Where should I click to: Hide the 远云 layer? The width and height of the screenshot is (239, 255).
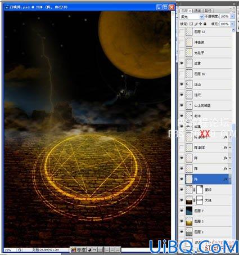click(x=182, y=95)
